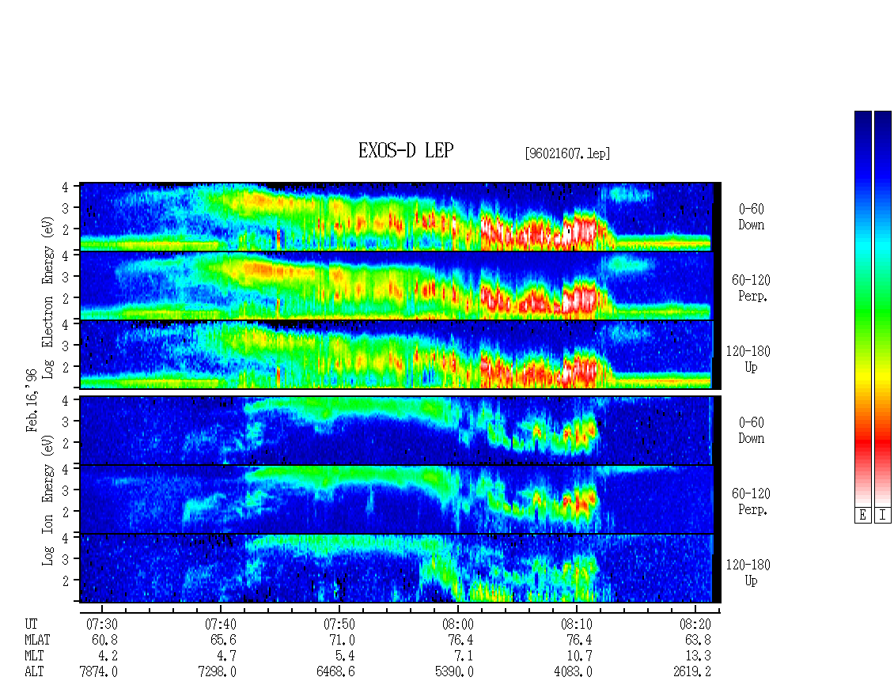The image size is (894, 692).
Task: Select the 07:40 time tick label
Action: [221, 624]
